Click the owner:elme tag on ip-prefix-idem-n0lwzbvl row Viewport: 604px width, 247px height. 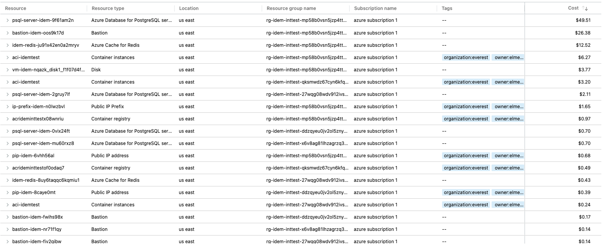coord(508,106)
